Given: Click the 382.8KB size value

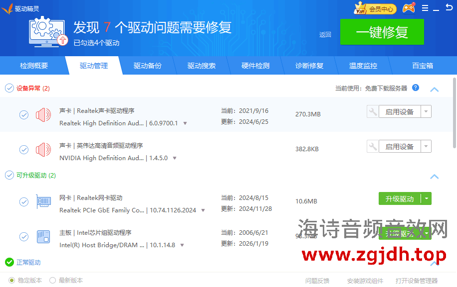Looking at the screenshot, I should tap(307, 149).
